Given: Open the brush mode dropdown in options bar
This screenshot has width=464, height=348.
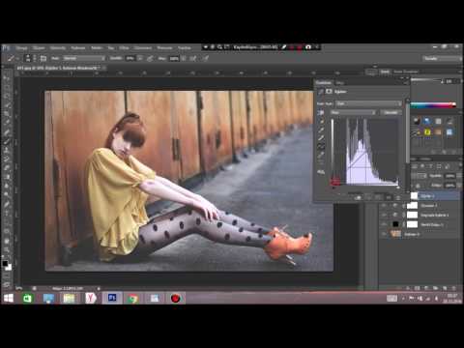Looking at the screenshot, I should click(84, 58).
